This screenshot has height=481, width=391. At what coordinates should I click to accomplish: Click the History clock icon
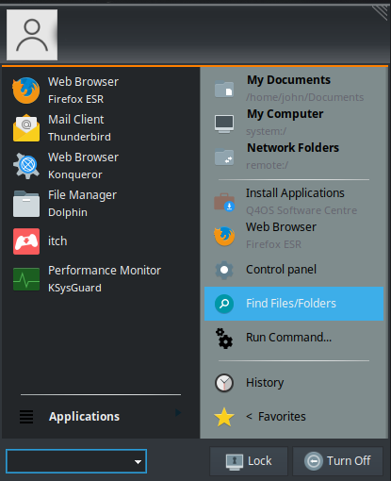tap(224, 383)
